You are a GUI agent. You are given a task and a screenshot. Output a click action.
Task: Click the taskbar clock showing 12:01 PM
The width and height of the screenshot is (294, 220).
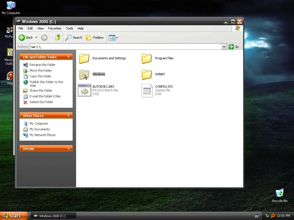[x=283, y=216]
